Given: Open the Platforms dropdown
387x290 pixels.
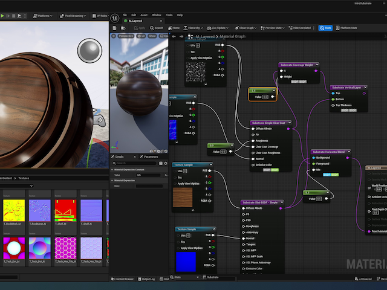Looking at the screenshot, I should click(43, 16).
